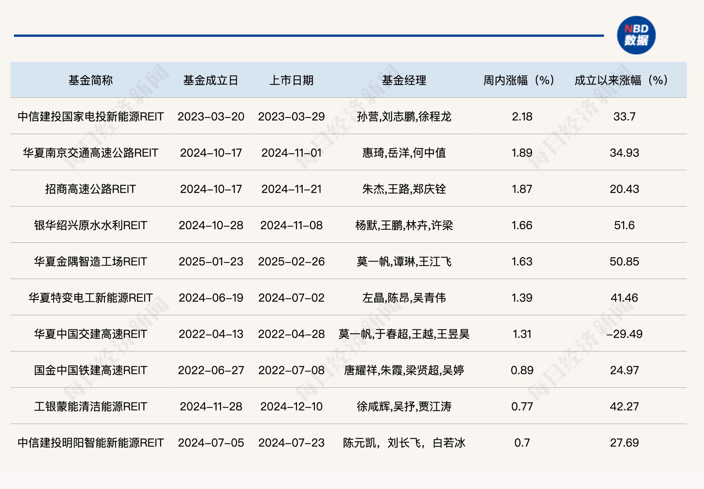
Task: Select since-inception value 33.7
Action: (x=624, y=116)
